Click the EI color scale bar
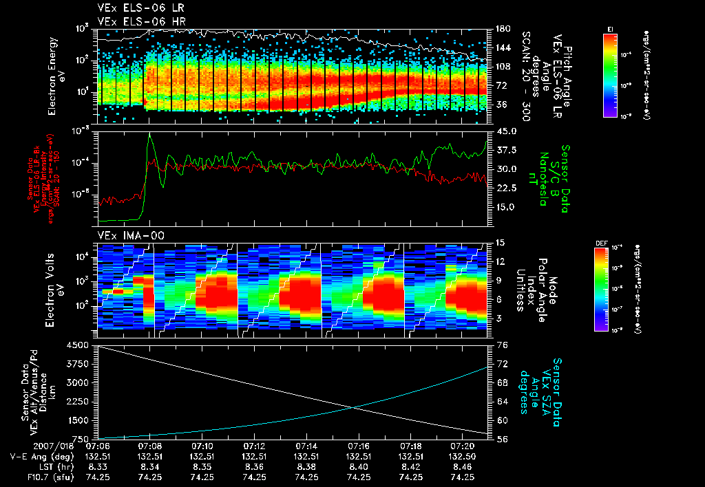Screen dimensions: 705x487 [x=610, y=75]
